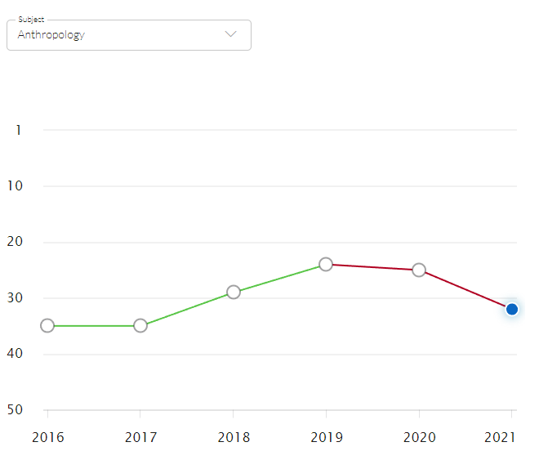Viewport: 539px width, 460px height.
Task: Click the 2018 ranking data point
Action: [x=234, y=292]
